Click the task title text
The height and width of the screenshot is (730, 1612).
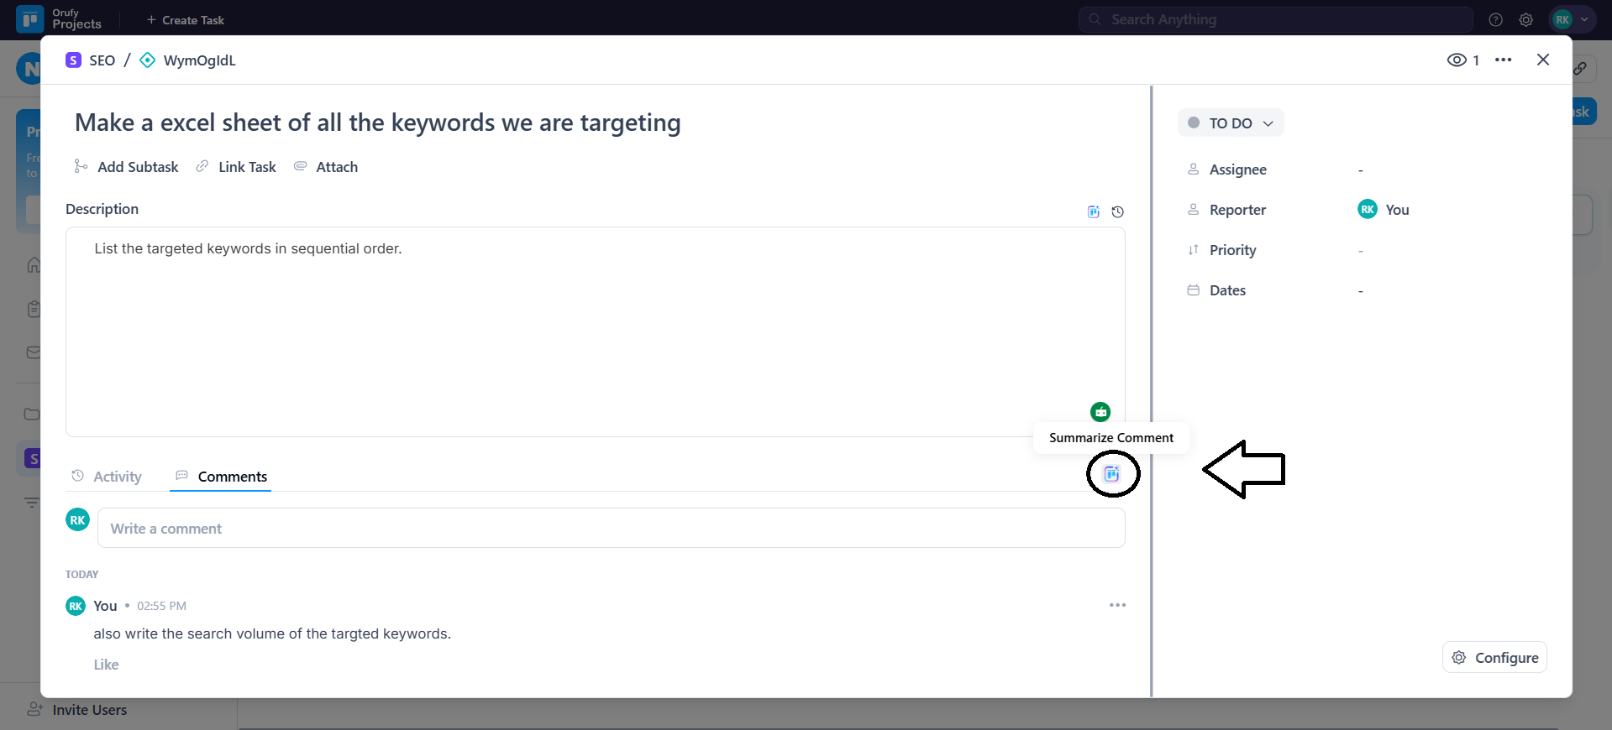click(377, 123)
